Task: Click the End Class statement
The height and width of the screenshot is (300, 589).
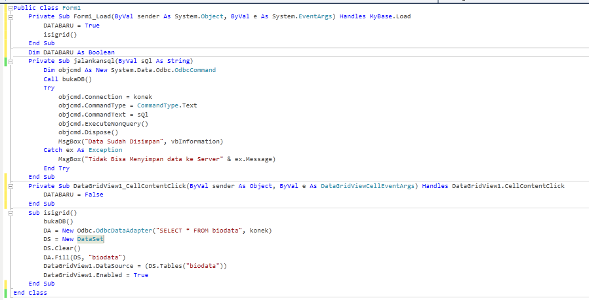Action: pos(30,293)
